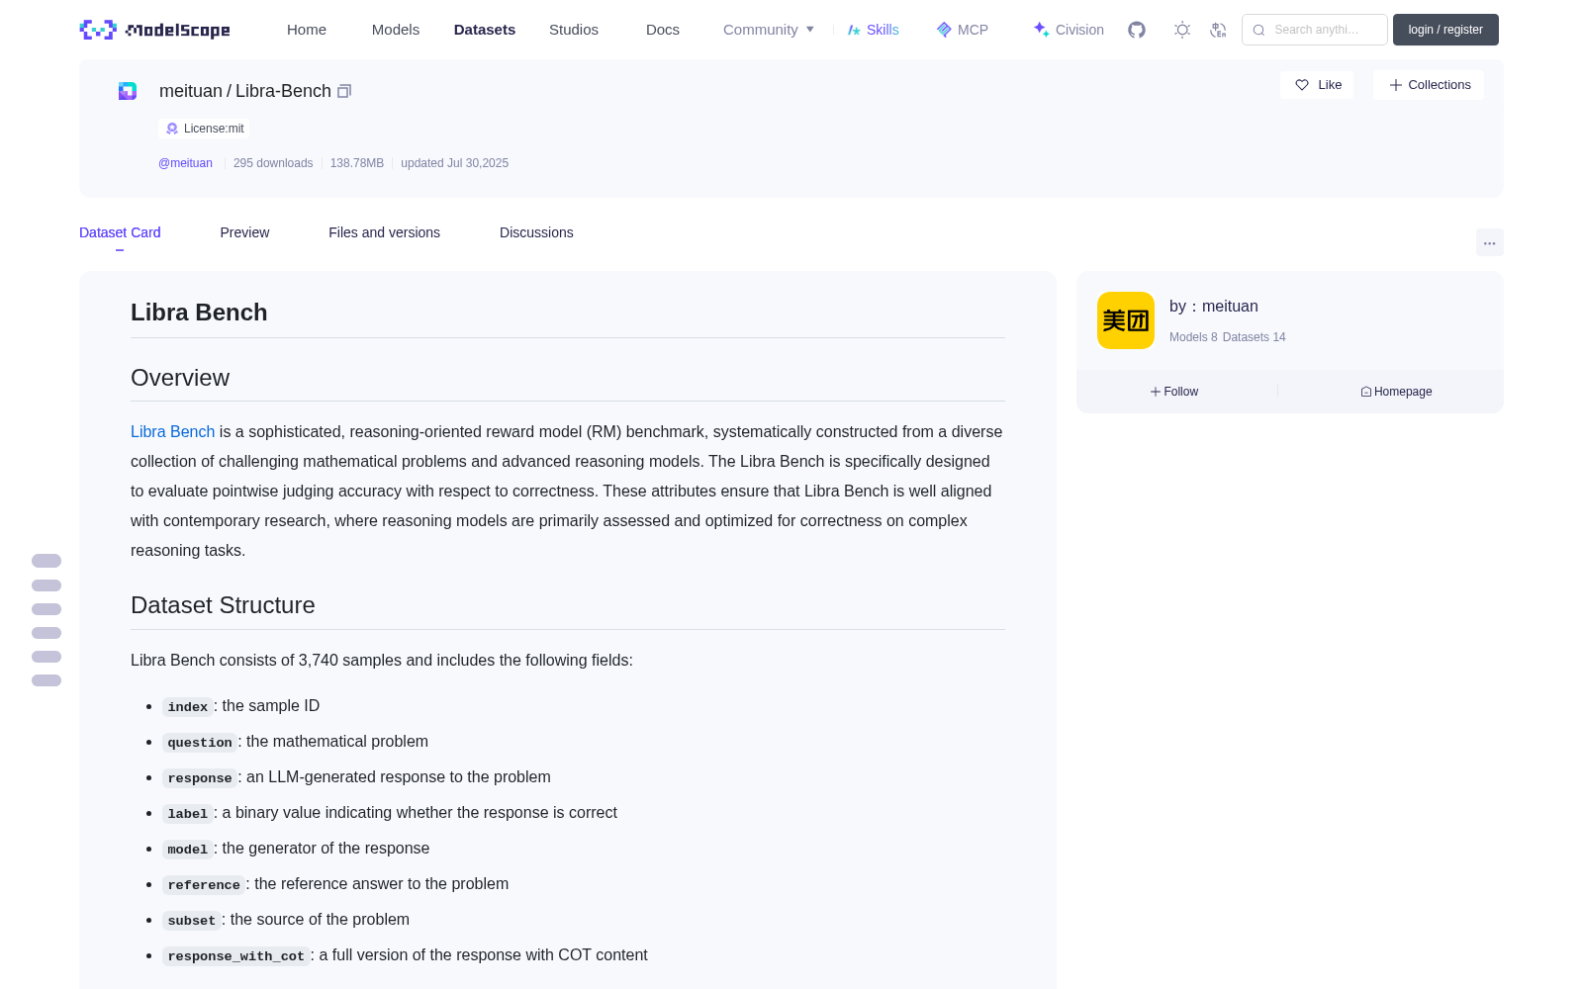Go to Civision
This screenshot has height=989, width=1583.
point(1069,30)
